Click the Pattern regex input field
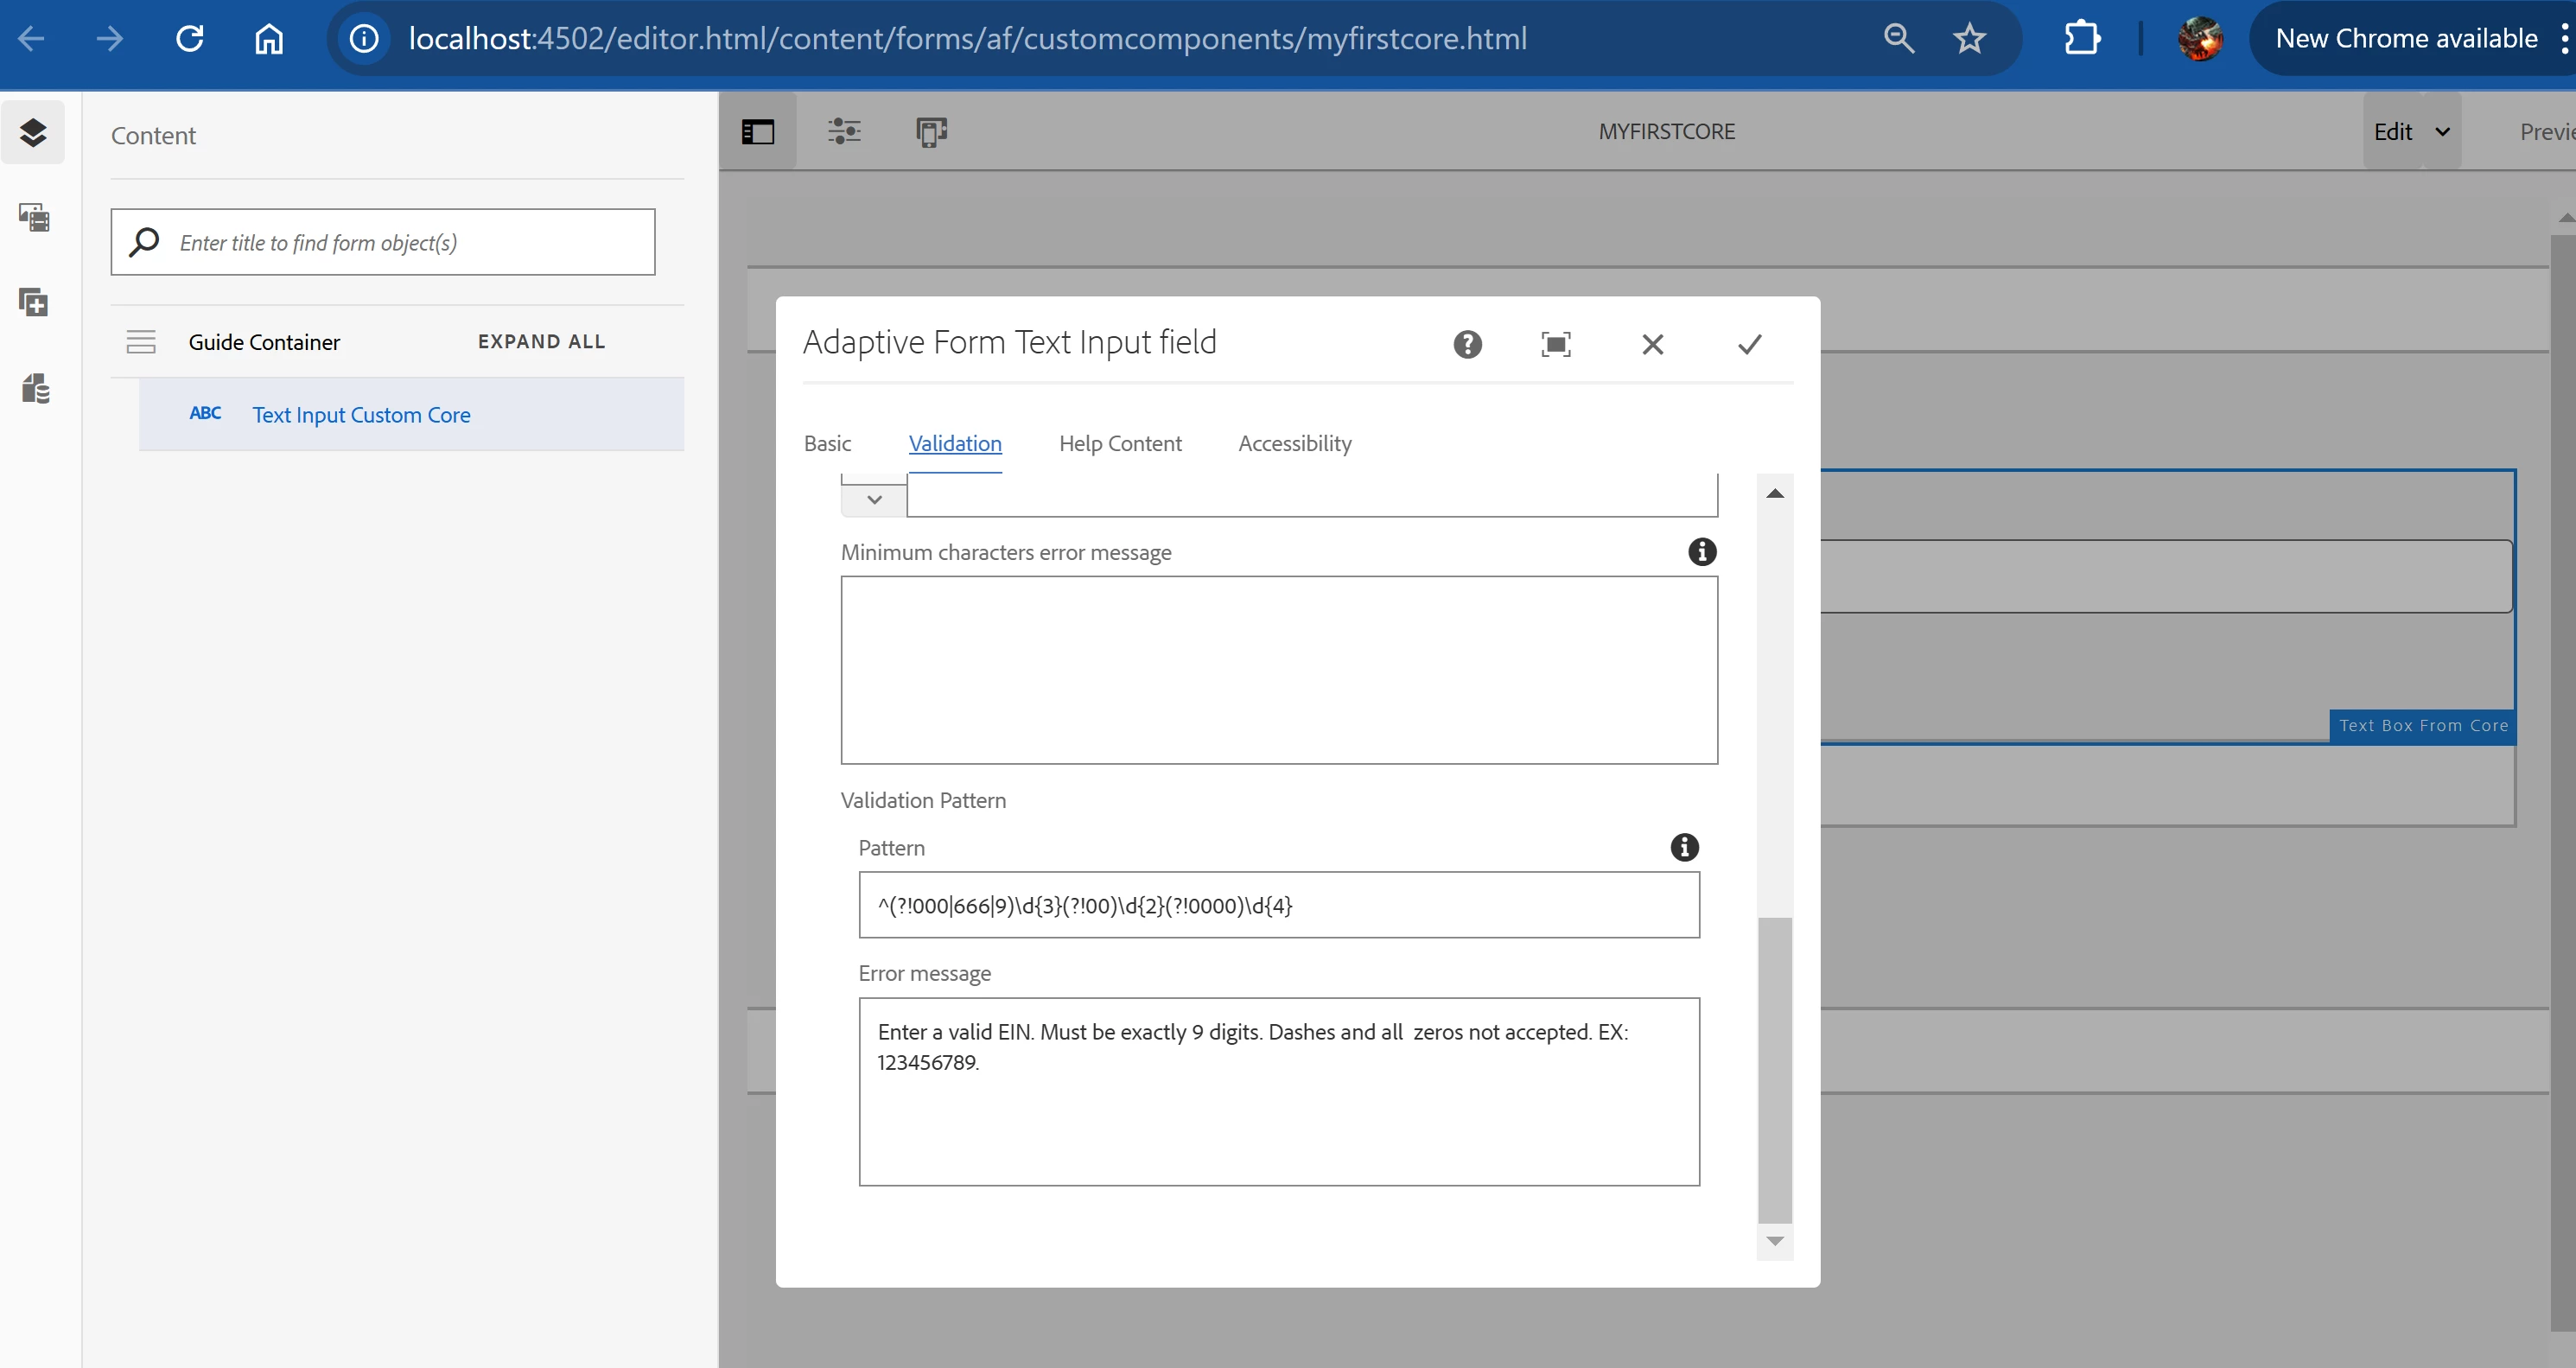 coord(1278,905)
